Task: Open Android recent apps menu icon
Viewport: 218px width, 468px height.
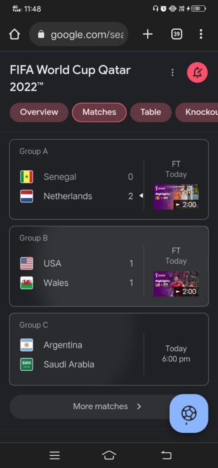Action: tap(54, 455)
